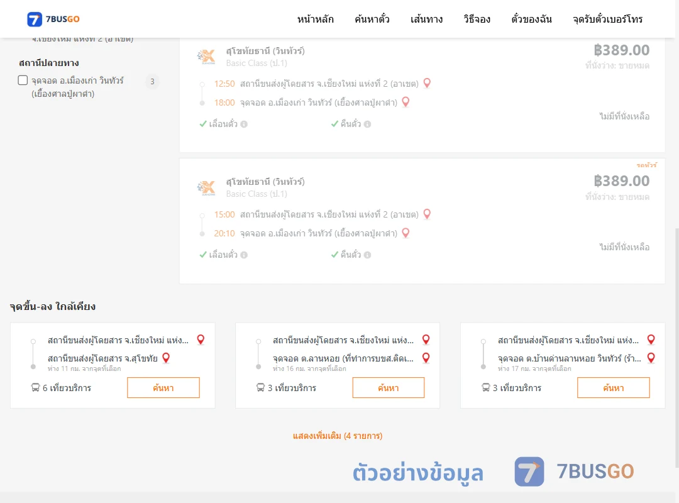The image size is (679, 503).
Task: Show info icon beside first เลื่อนตั๋ว
Action: (x=244, y=124)
